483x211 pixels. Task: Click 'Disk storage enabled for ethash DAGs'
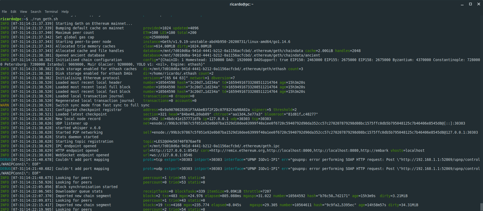tap(94, 73)
